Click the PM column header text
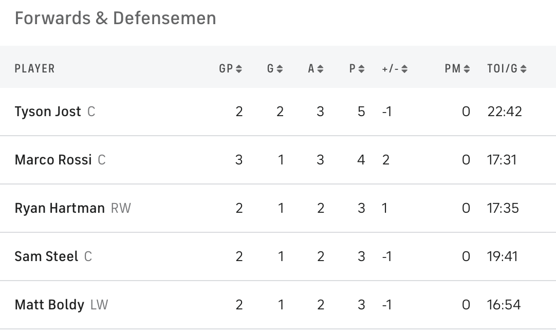Viewport: 556px width, 332px height. point(453,69)
